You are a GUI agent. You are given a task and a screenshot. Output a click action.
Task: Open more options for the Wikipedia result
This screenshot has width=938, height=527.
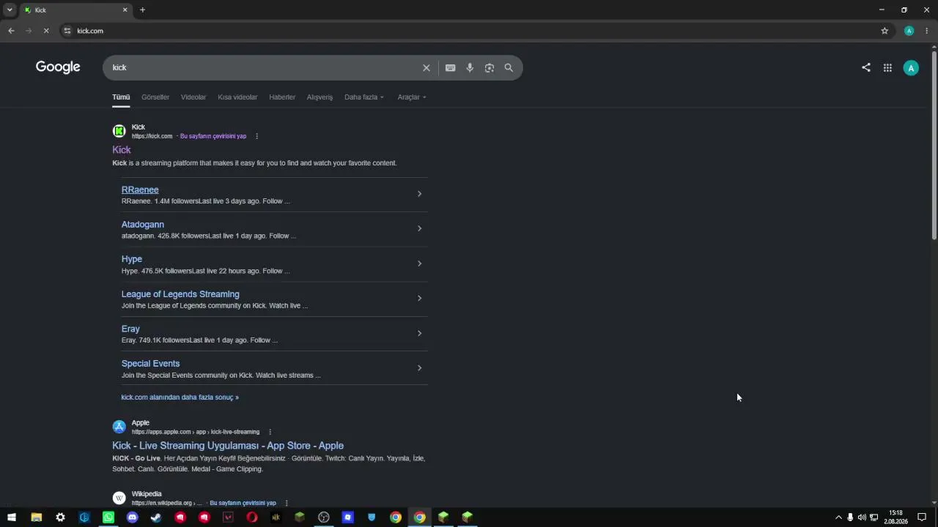pos(287,503)
